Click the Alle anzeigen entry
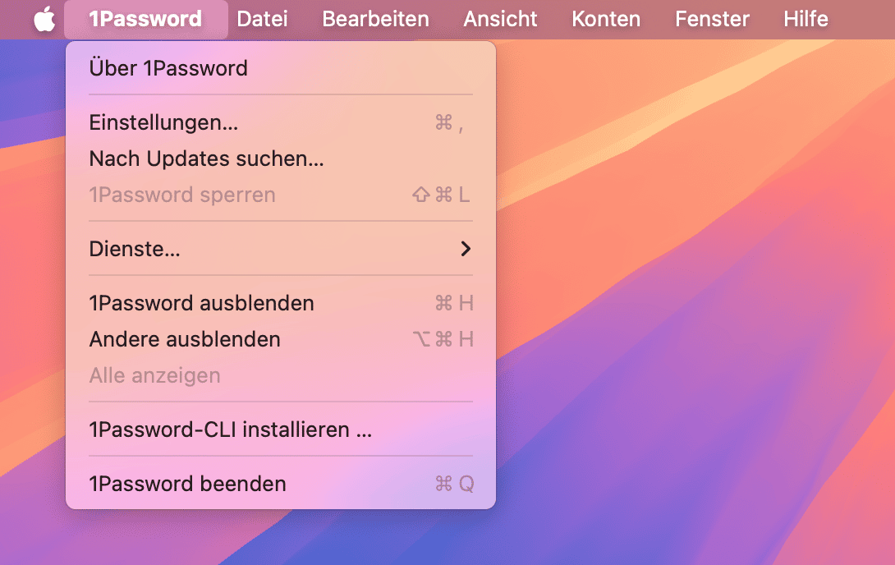Image resolution: width=895 pixels, height=565 pixels. pyautogui.click(x=154, y=376)
